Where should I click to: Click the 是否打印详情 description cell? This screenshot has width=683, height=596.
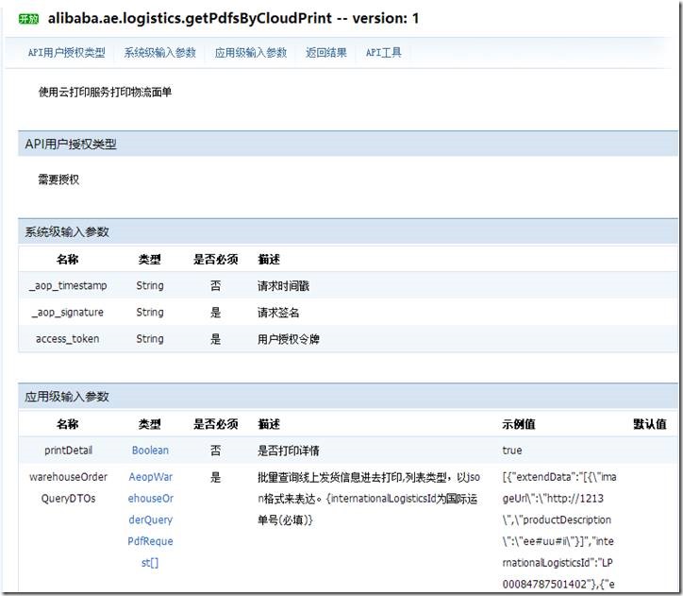pyautogui.click(x=289, y=451)
